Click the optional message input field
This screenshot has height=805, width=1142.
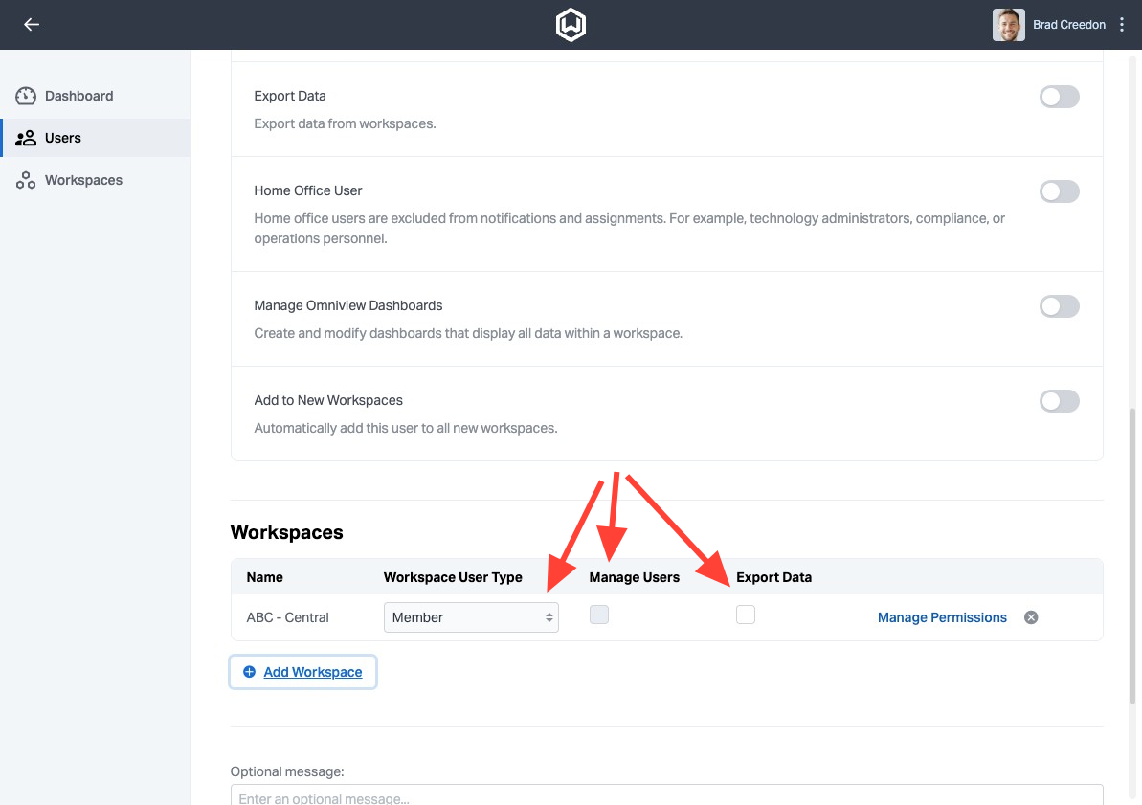[667, 796]
